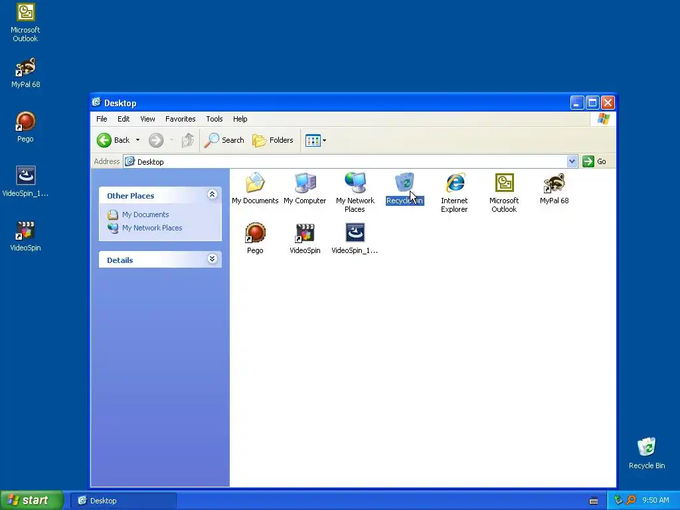Click the keyboard icon in the taskbar
The width and height of the screenshot is (680, 510).
594,501
